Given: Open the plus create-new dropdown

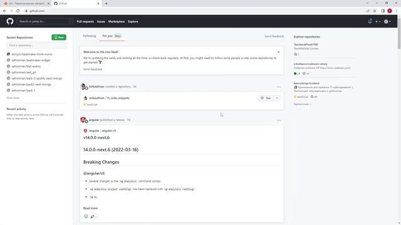Looking at the screenshot, I should [378, 22].
